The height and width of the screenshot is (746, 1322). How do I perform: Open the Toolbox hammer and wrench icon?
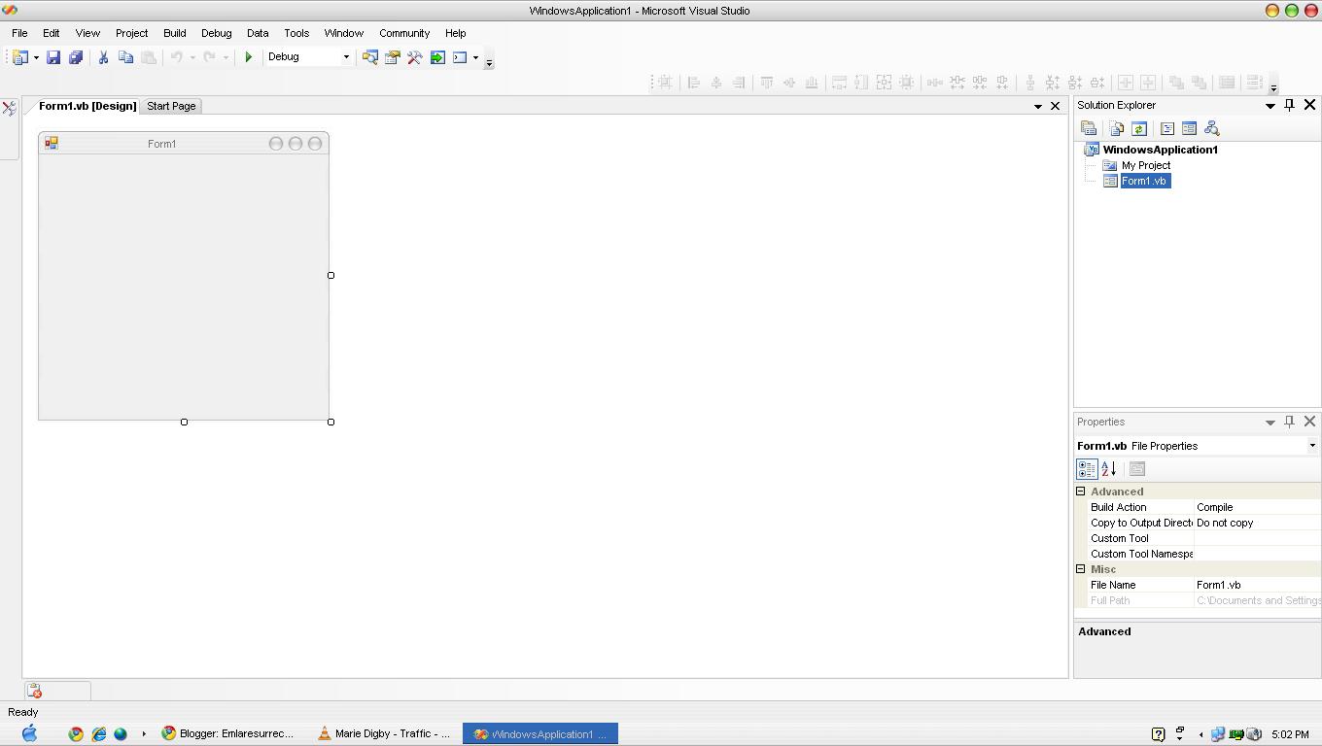pos(415,57)
